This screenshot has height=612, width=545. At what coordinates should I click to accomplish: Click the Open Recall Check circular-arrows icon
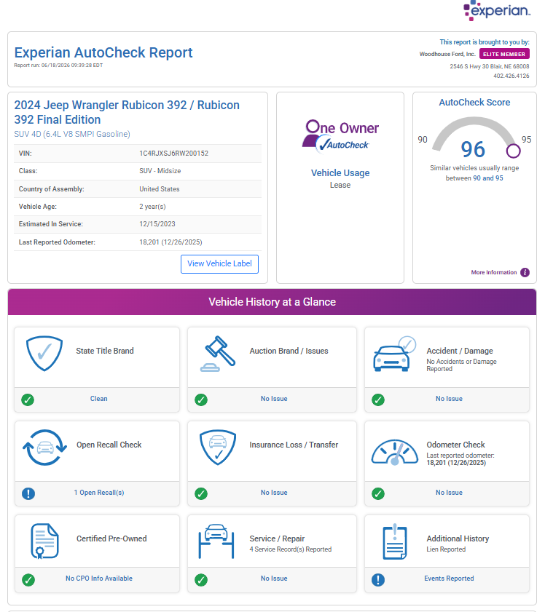coord(44,448)
